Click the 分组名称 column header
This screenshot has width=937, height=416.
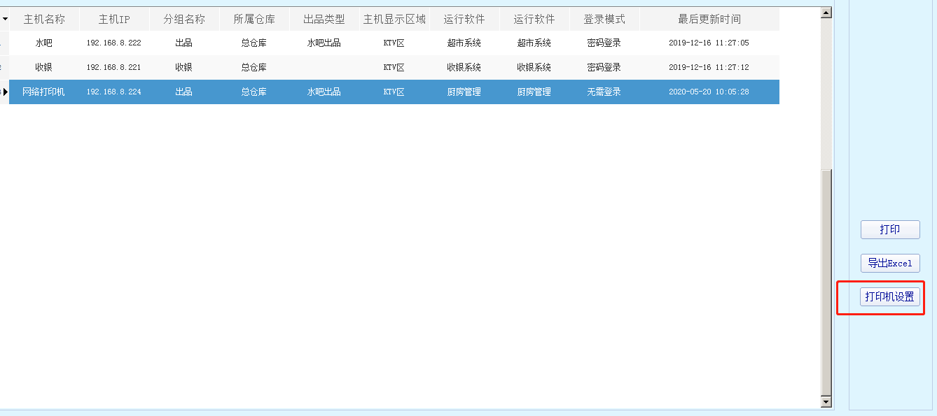pyautogui.click(x=184, y=19)
